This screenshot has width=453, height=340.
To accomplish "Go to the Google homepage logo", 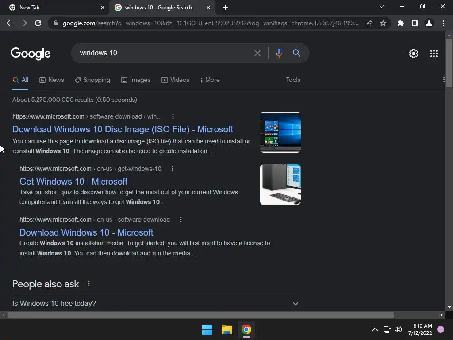I will [31, 54].
